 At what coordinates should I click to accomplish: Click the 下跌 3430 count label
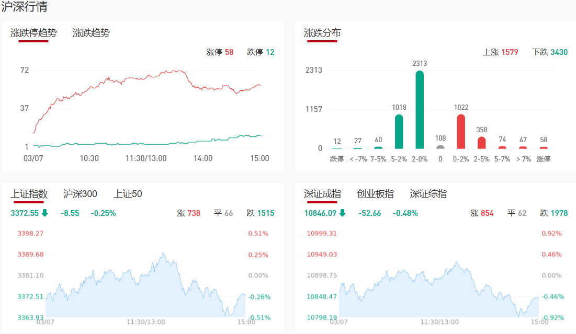pos(549,52)
